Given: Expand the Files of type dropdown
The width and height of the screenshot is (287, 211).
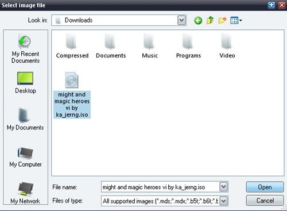Looking at the screenshot, I should click(223, 201).
